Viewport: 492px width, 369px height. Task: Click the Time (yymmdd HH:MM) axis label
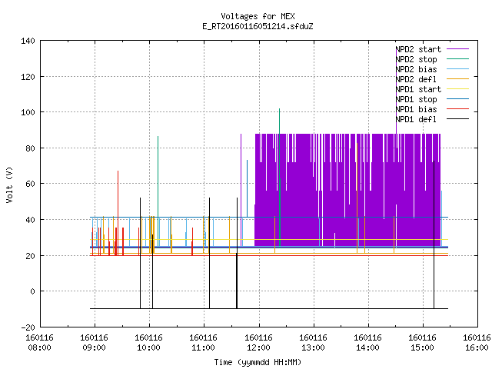click(258, 362)
